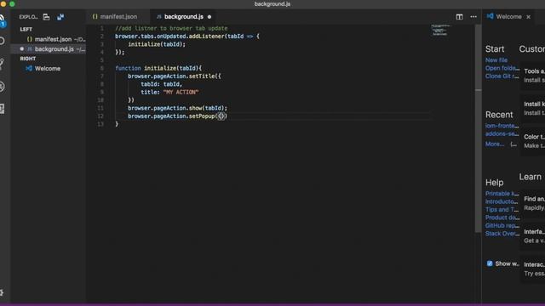Open the iom-fronte... recent project link
This screenshot has height=306, width=545.
tap(502, 126)
